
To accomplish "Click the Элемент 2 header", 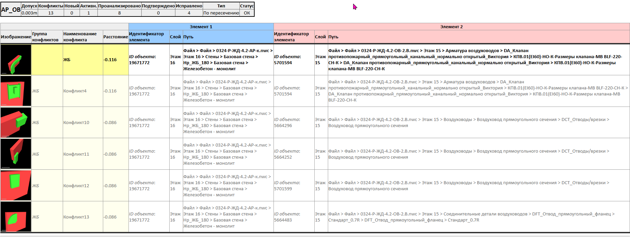I will [452, 27].
